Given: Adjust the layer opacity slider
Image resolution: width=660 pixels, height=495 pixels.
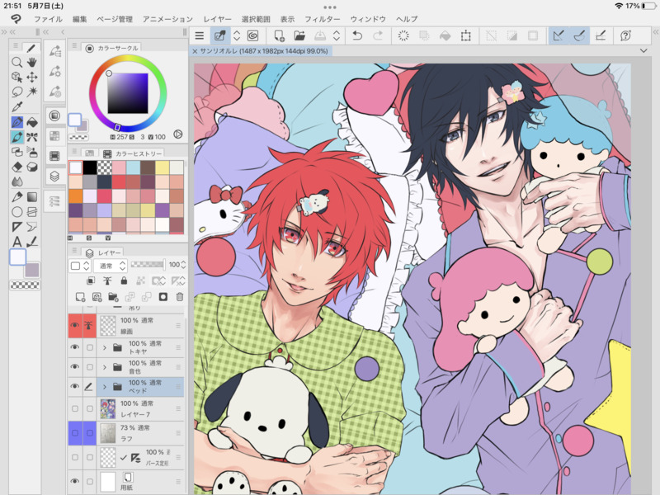Looking at the screenshot, I should [x=148, y=265].
